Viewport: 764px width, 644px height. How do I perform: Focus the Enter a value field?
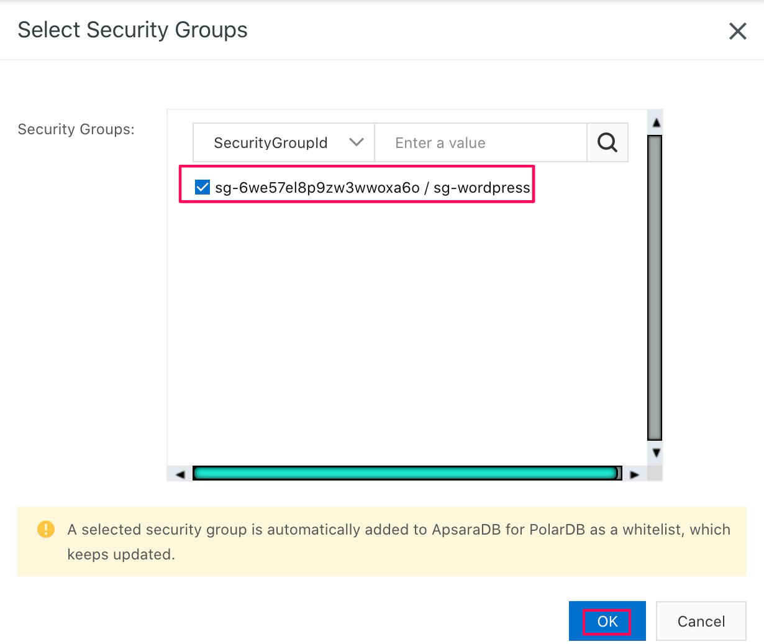pyautogui.click(x=481, y=142)
